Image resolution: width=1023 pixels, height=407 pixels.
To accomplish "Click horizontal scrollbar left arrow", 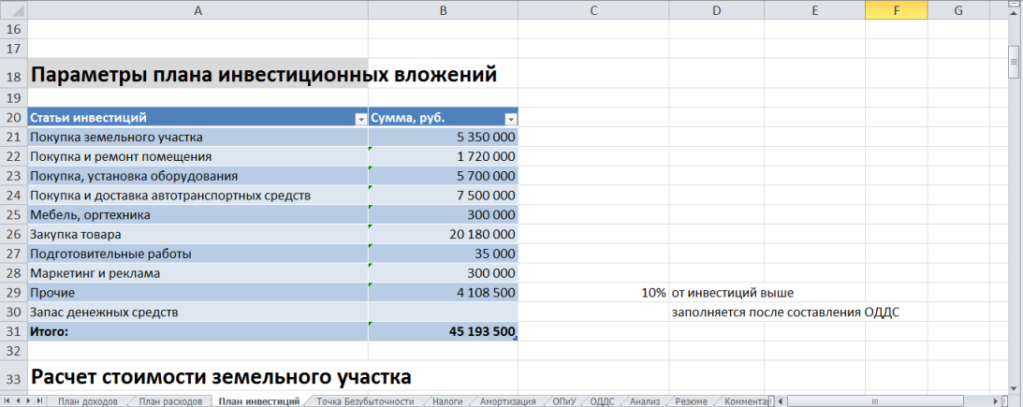I will click(780, 400).
